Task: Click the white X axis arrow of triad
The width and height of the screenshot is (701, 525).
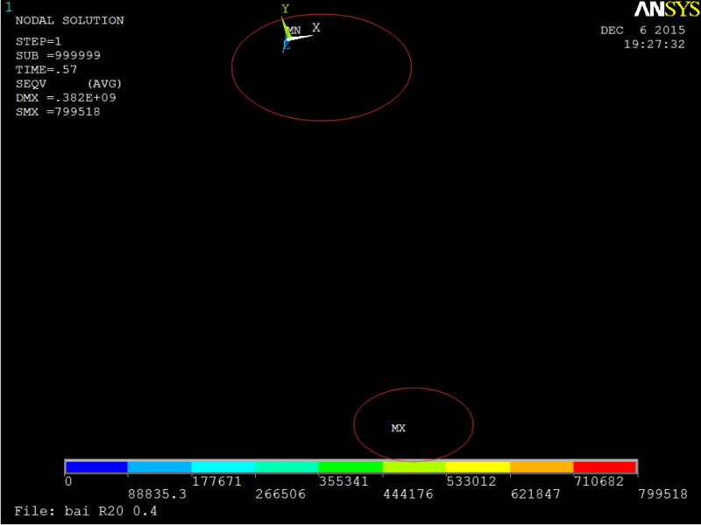Action: [301, 37]
